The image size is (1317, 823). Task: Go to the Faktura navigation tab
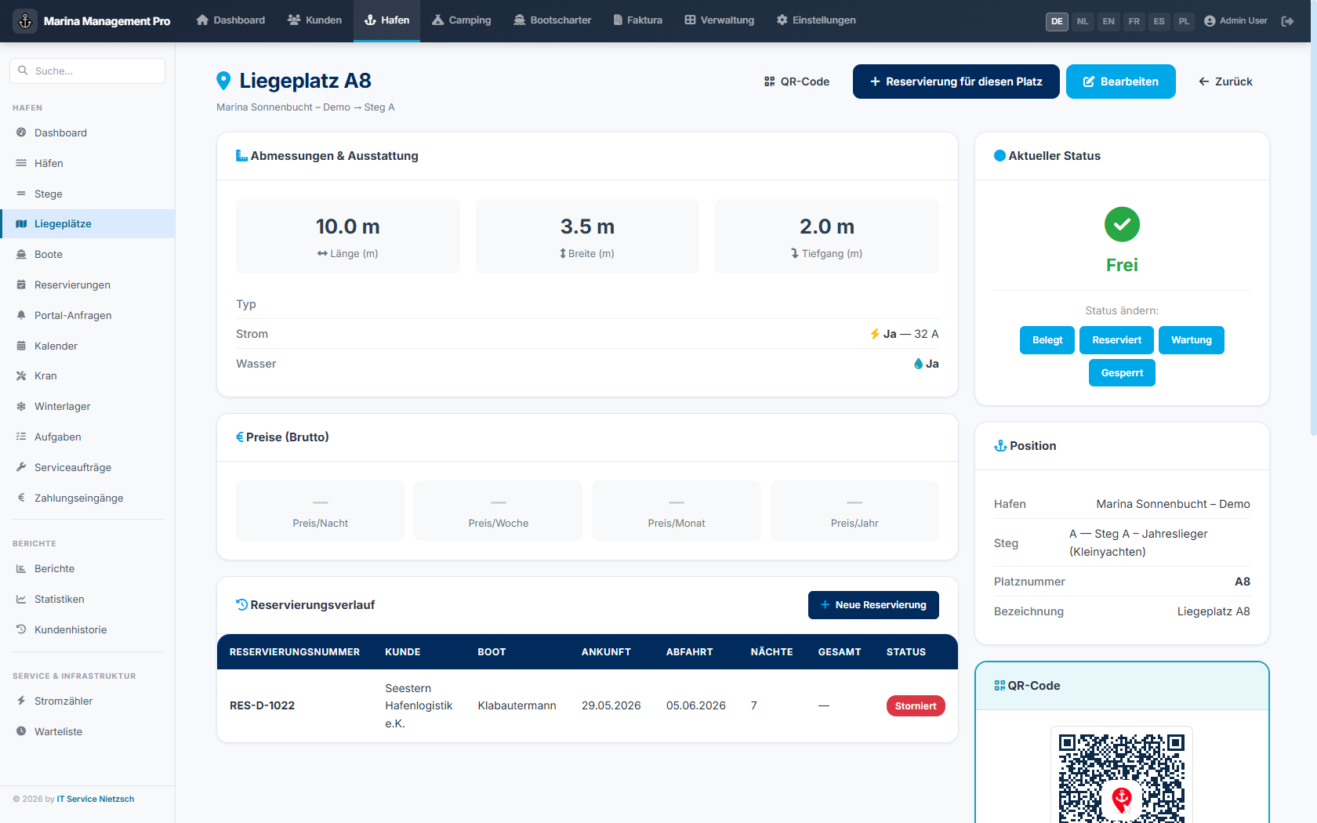click(638, 20)
